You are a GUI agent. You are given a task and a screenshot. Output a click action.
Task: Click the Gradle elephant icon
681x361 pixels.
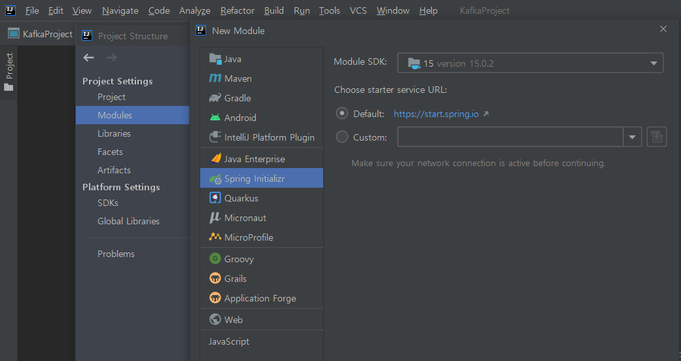coord(215,97)
